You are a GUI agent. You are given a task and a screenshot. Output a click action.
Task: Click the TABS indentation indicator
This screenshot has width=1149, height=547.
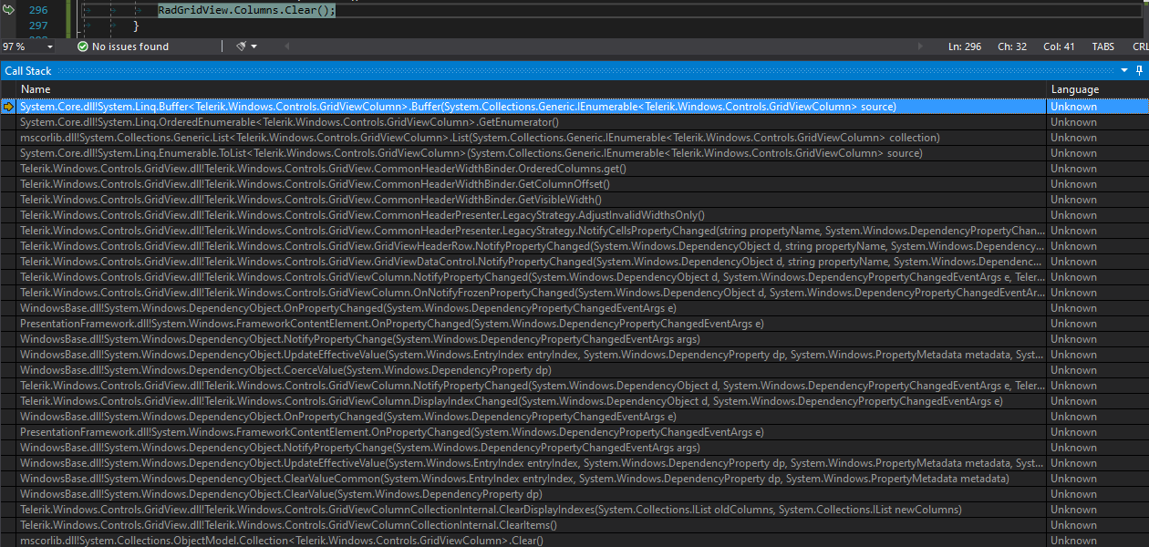point(1102,46)
